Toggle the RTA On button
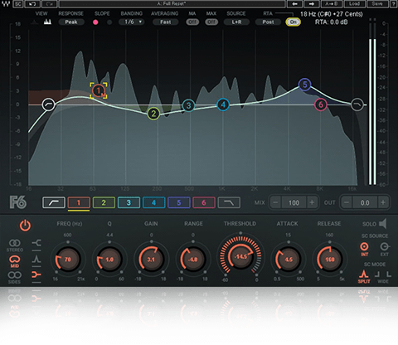398x345 pixels. [x=294, y=22]
